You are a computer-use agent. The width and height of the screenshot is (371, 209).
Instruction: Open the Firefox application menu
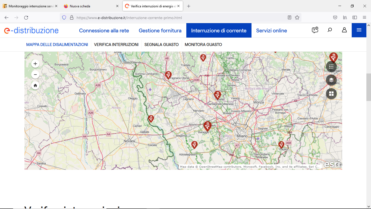(364, 17)
